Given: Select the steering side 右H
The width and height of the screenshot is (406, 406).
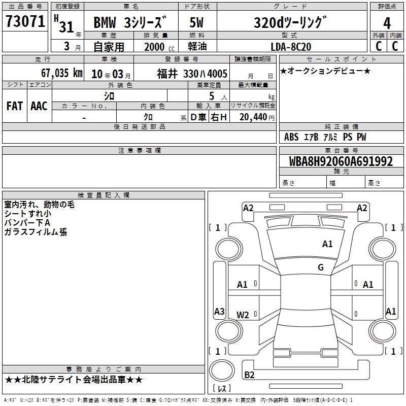Looking at the screenshot, I should tap(219, 117).
